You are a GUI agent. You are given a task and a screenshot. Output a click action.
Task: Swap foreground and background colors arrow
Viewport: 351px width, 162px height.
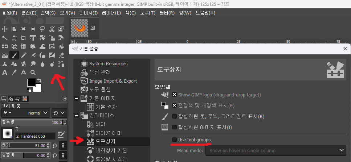tap(40, 80)
